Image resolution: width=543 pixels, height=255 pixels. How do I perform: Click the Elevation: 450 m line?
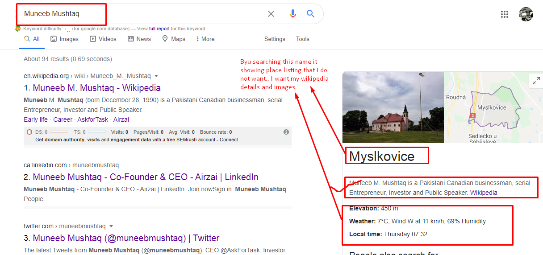pos(374,208)
